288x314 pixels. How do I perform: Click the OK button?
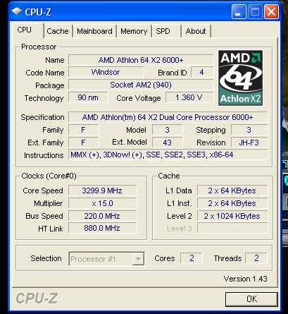[x=251, y=299]
